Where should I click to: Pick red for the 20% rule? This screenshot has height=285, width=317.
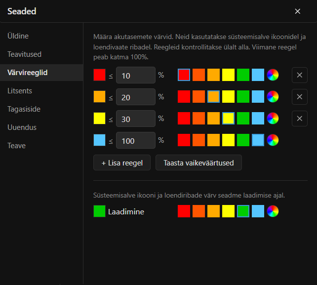184,96
